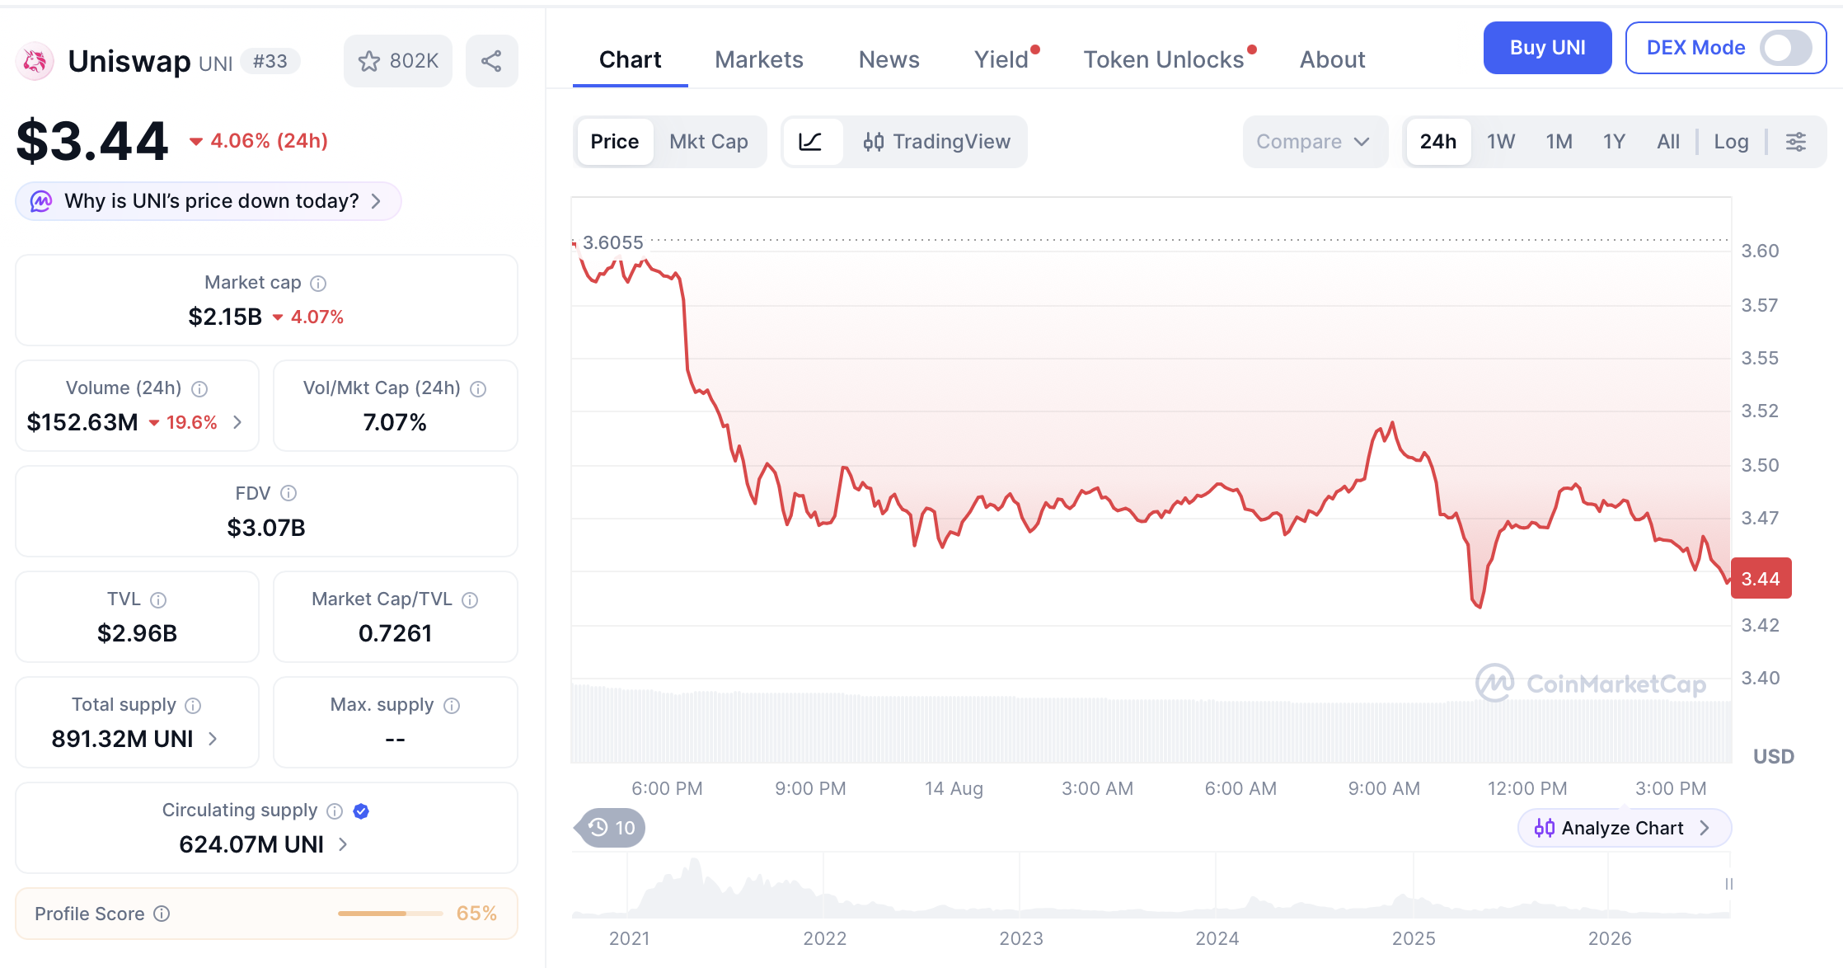This screenshot has height=968, width=1843.
Task: Click the Market cap info icon
Action: pyautogui.click(x=318, y=284)
